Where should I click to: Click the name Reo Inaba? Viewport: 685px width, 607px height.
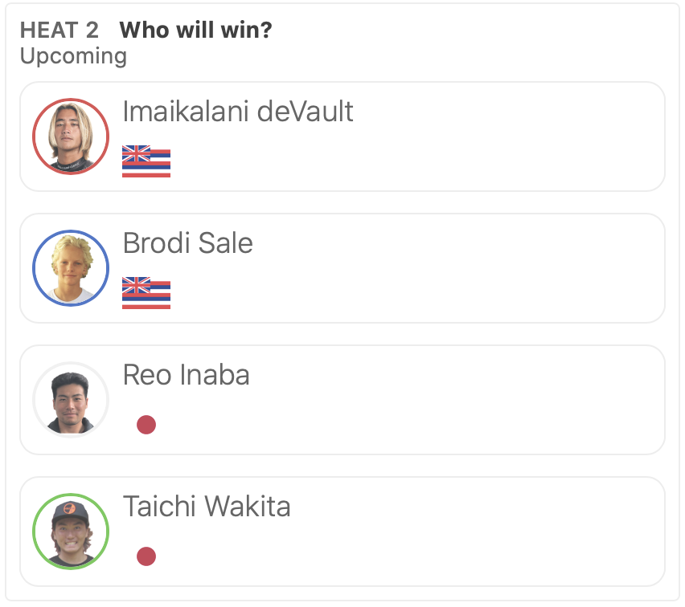coord(186,374)
